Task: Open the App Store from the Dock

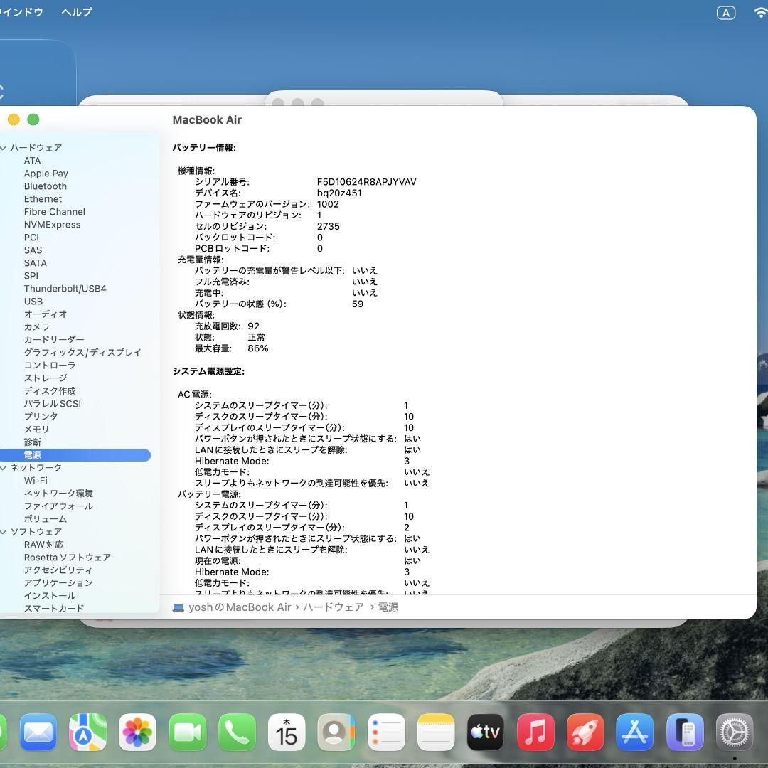Action: pos(635,731)
